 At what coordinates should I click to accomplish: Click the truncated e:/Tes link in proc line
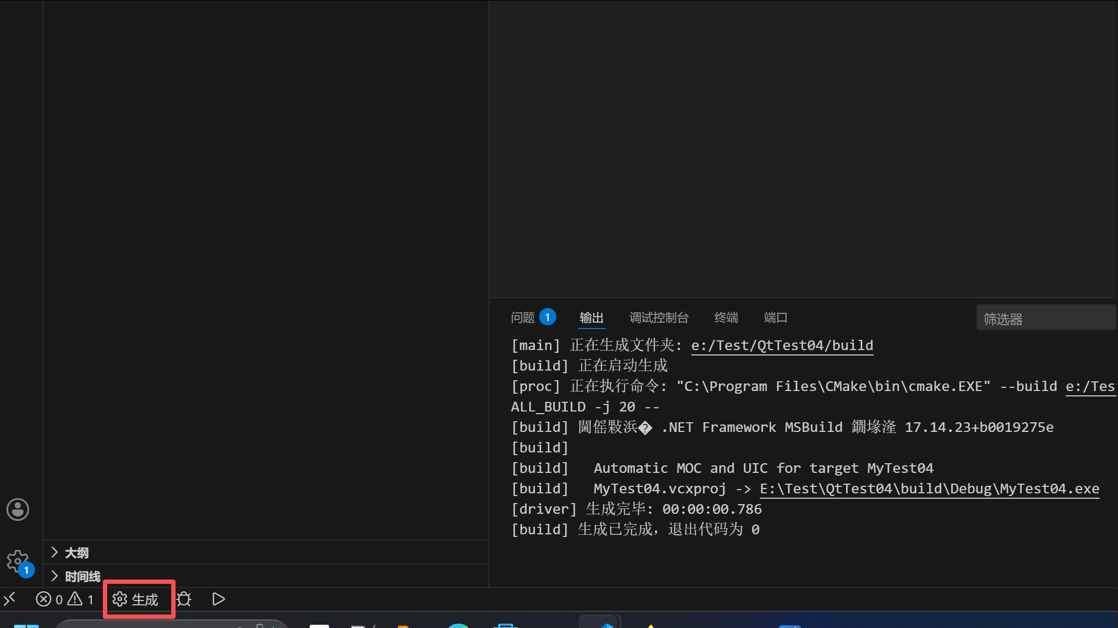(x=1090, y=386)
